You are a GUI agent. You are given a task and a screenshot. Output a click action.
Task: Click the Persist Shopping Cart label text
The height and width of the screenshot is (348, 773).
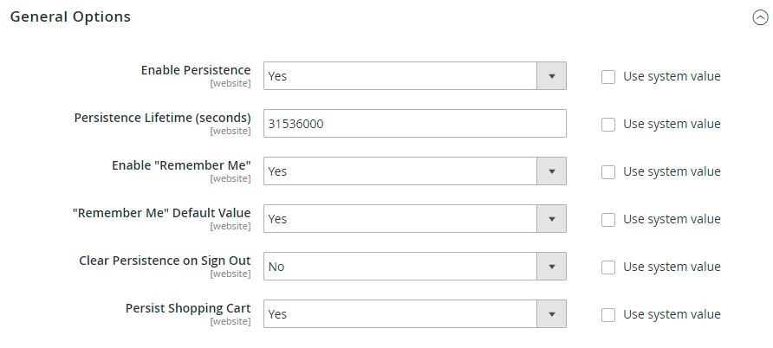click(188, 308)
